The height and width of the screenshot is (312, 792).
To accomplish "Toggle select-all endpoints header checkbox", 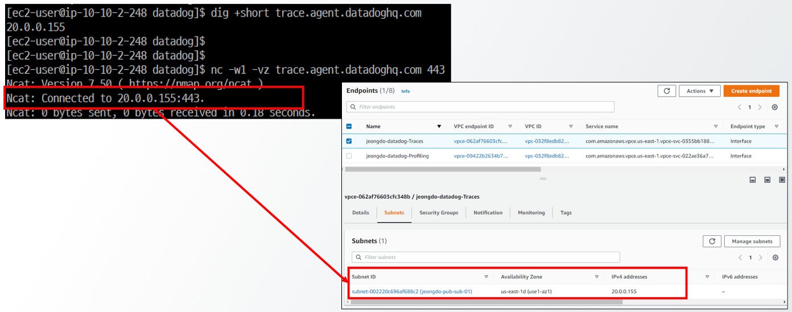I will 349,126.
